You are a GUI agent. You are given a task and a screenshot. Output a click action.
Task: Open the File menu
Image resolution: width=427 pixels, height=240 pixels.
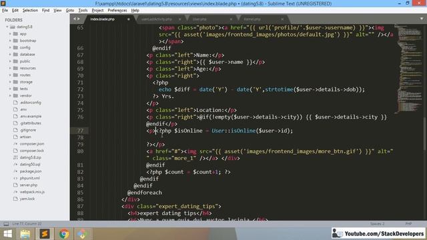pyautogui.click(x=5, y=11)
